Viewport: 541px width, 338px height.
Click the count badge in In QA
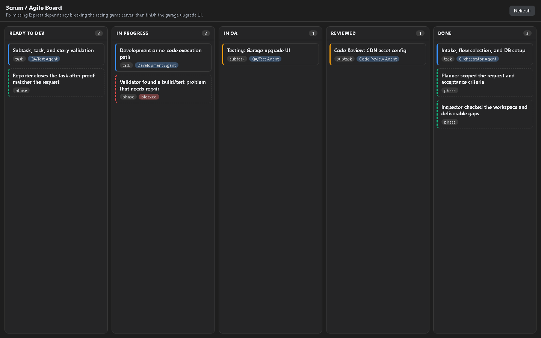click(313, 33)
